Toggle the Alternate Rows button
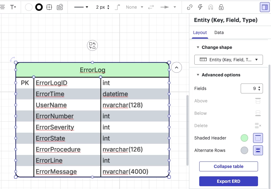Image resolution: width=271 pixels, height=189 pixels. point(258,150)
